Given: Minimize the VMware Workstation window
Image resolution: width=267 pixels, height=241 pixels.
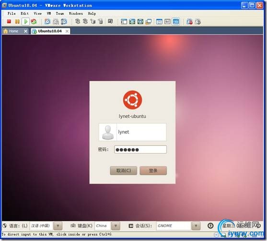Looking at the screenshot, I should point(244,5).
